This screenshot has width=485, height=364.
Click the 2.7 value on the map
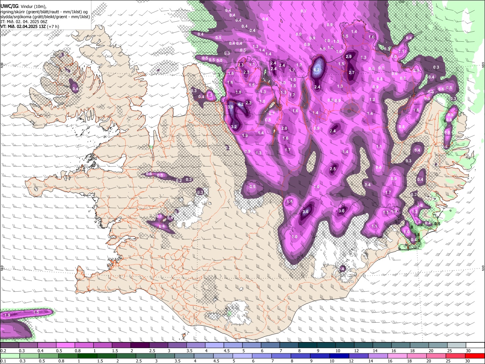click(352, 73)
